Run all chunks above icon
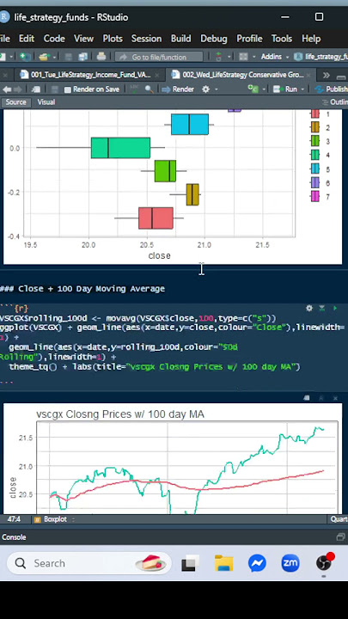The width and height of the screenshot is (348, 619). point(322,309)
